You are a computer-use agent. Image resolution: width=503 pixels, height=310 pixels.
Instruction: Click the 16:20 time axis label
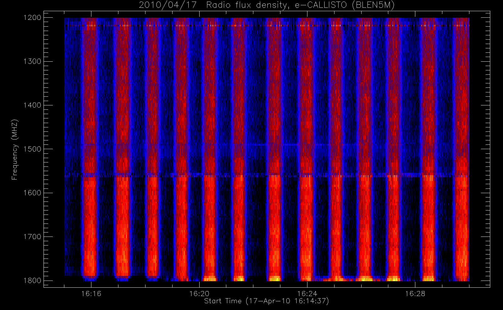pos(199,294)
